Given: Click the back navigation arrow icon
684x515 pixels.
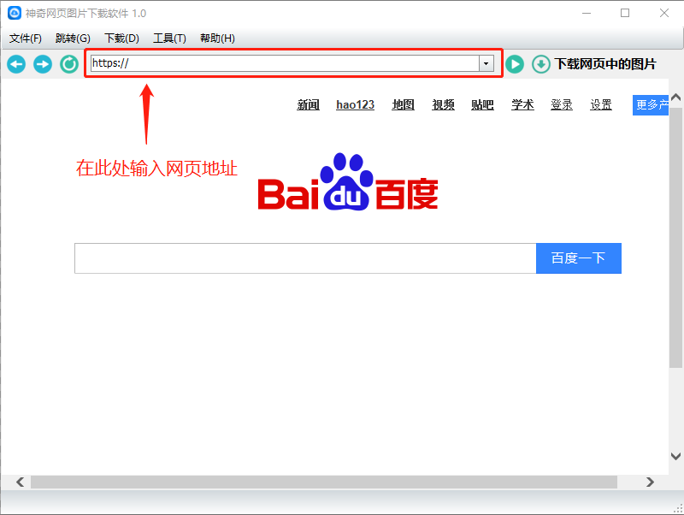Looking at the screenshot, I should (x=15, y=64).
